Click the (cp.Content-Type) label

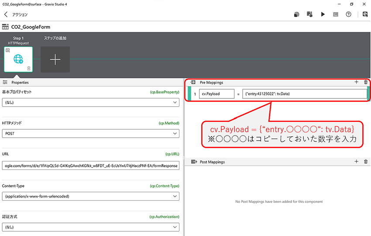click(x=165, y=186)
